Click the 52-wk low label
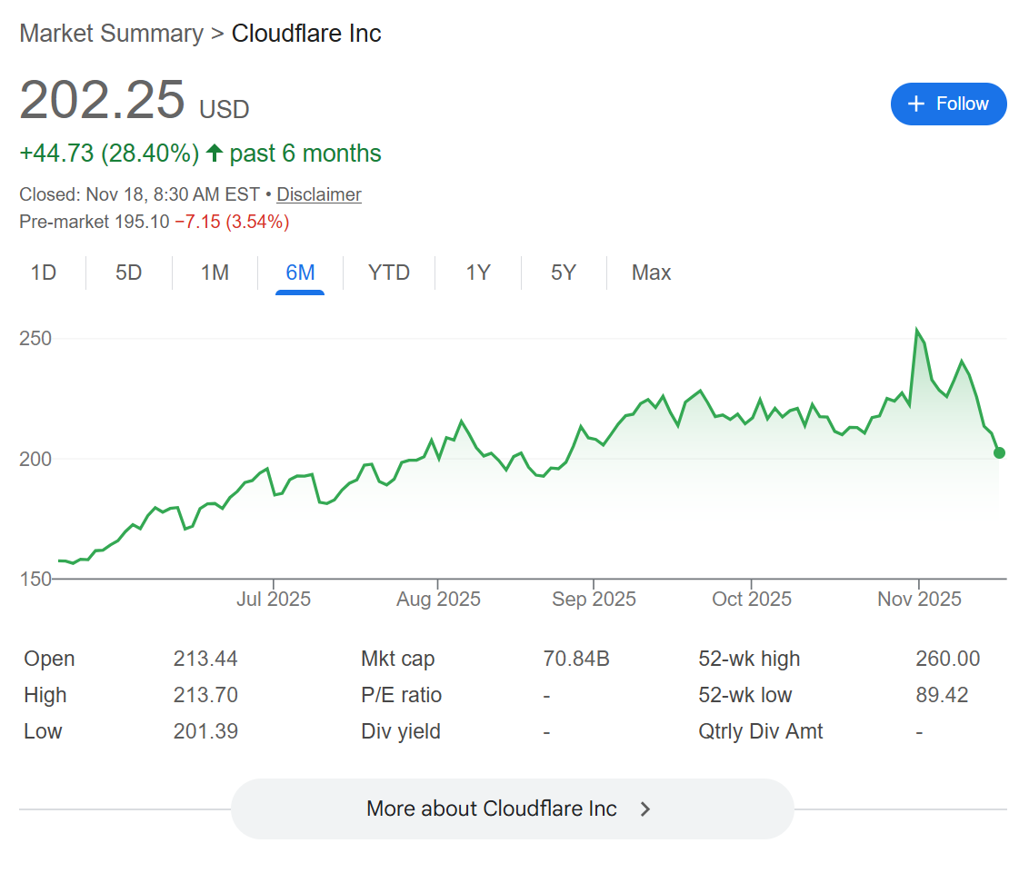The height and width of the screenshot is (873, 1029). pyautogui.click(x=744, y=695)
